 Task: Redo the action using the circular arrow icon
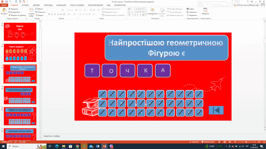coord(16,1)
